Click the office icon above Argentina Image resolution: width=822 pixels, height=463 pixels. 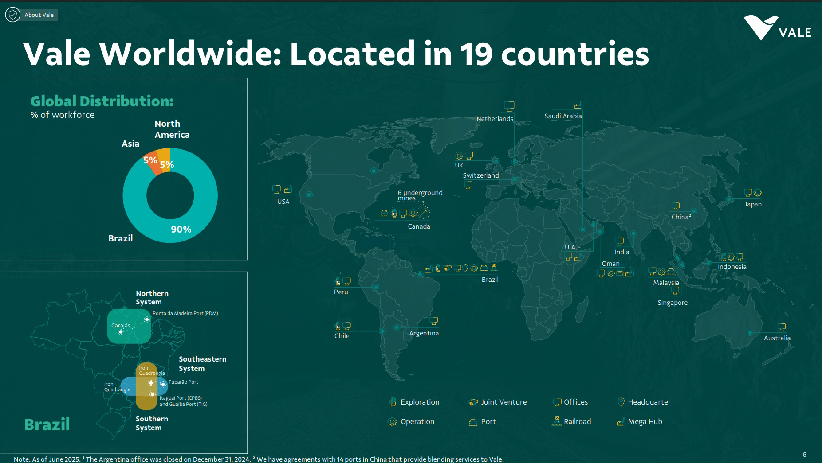pyautogui.click(x=434, y=320)
